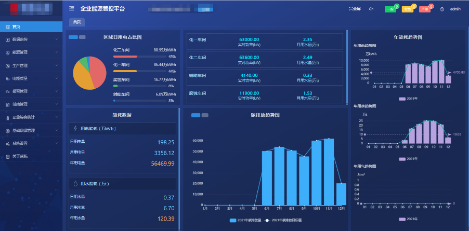Select the 首页 tab below the header
The width and height of the screenshot is (469, 231).
click(77, 22)
